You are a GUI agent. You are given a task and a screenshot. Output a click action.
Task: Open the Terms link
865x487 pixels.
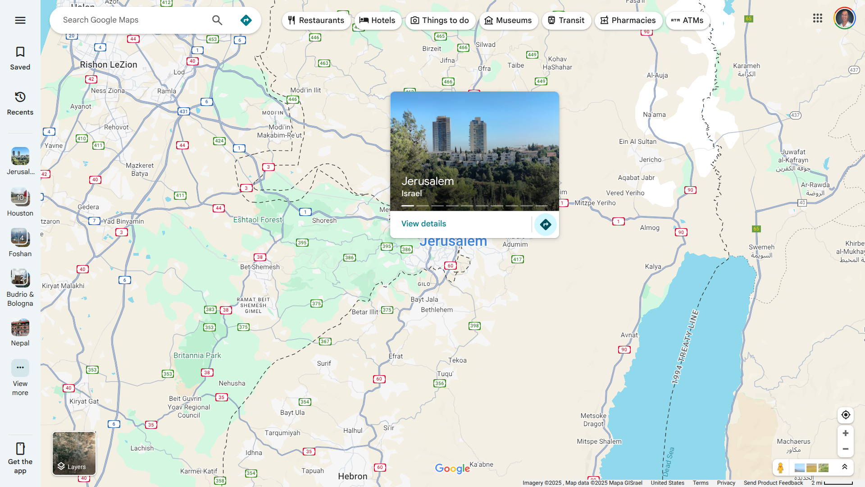point(701,483)
